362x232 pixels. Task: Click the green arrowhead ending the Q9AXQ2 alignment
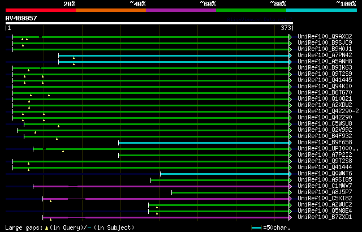tap(290, 37)
